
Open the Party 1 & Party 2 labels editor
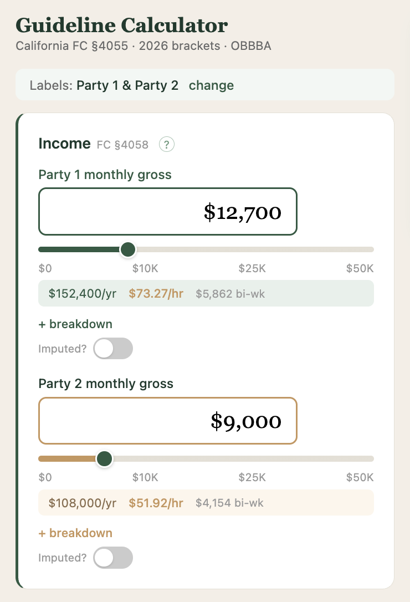(211, 85)
